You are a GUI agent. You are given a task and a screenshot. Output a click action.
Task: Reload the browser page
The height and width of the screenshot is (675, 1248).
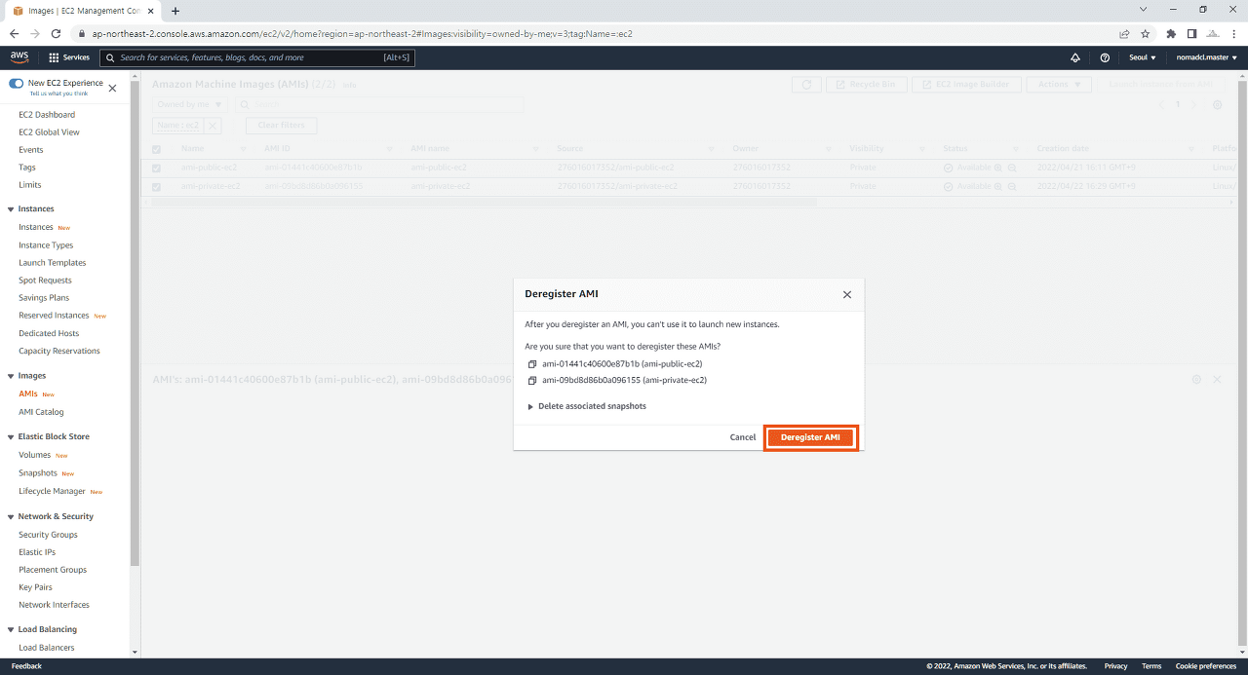[x=57, y=33]
